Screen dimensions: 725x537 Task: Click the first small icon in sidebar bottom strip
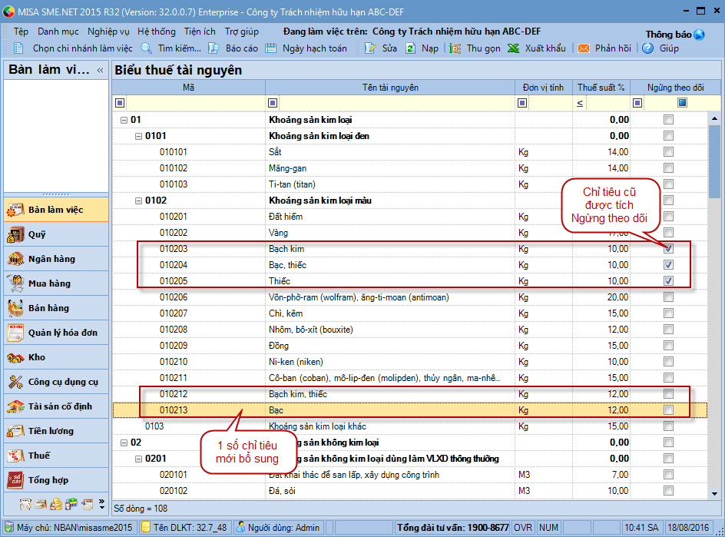coord(25,504)
